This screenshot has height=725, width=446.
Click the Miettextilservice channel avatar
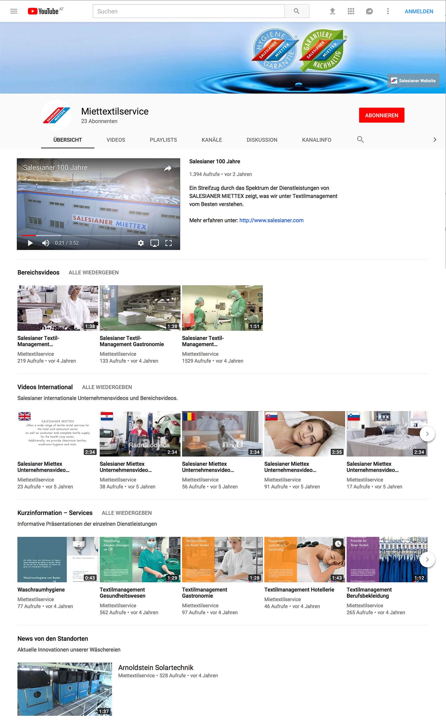[x=56, y=115]
